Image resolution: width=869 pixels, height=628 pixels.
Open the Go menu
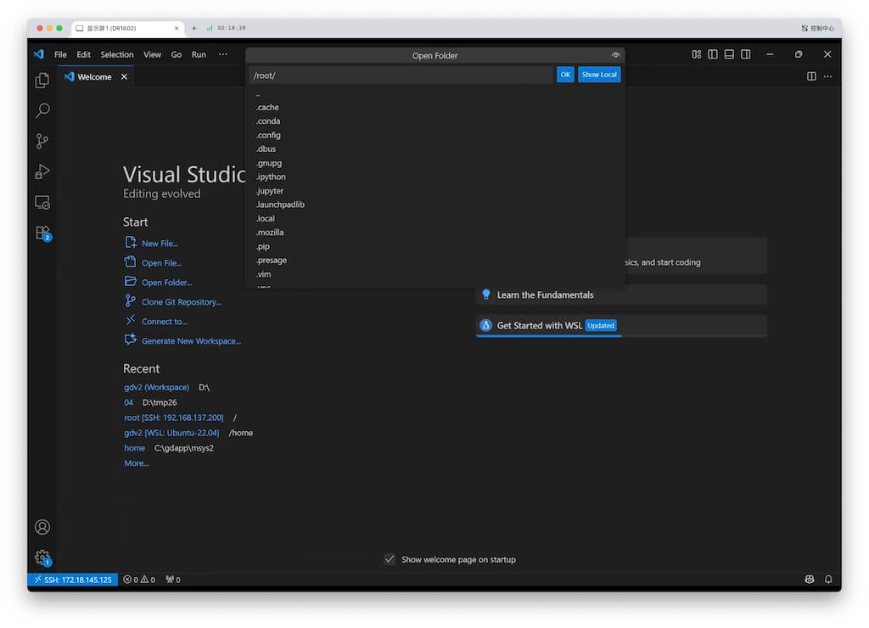176,53
